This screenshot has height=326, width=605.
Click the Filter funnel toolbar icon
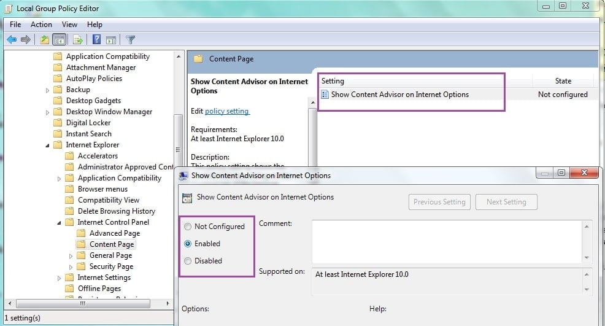point(131,39)
